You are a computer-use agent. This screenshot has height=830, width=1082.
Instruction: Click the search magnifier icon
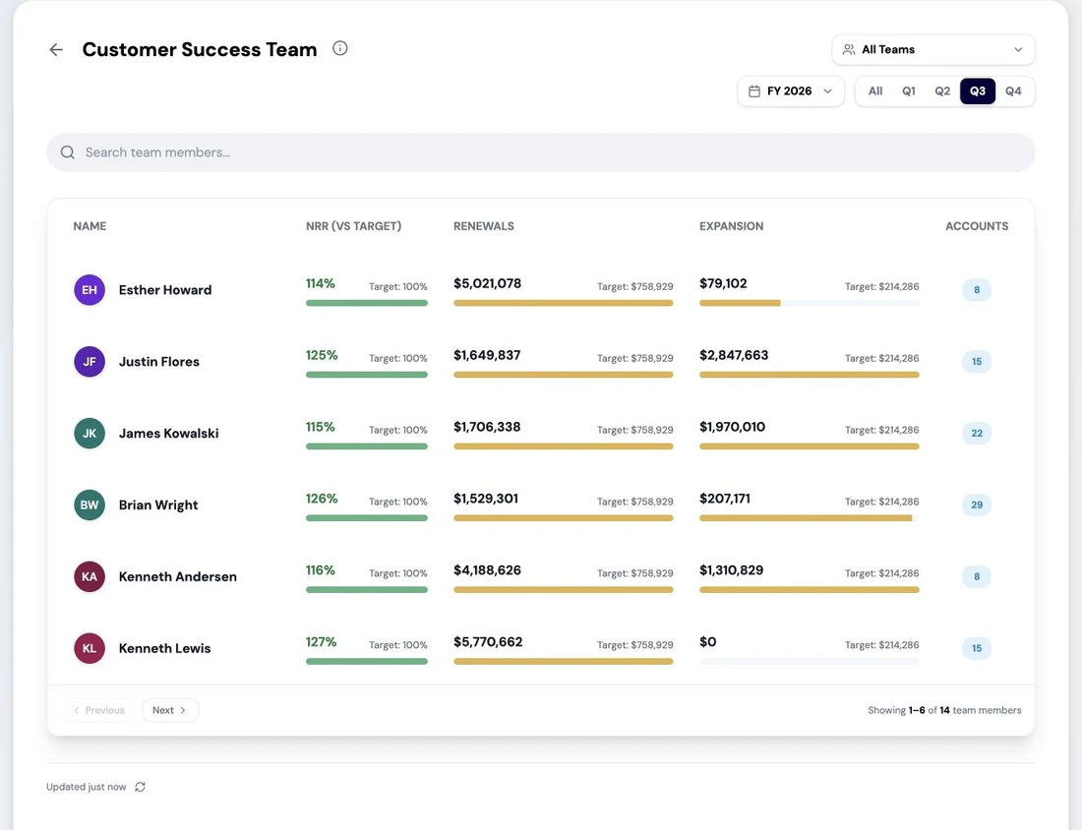coord(68,152)
